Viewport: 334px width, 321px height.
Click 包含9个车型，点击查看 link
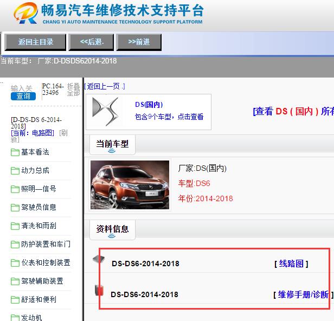pos(169,117)
